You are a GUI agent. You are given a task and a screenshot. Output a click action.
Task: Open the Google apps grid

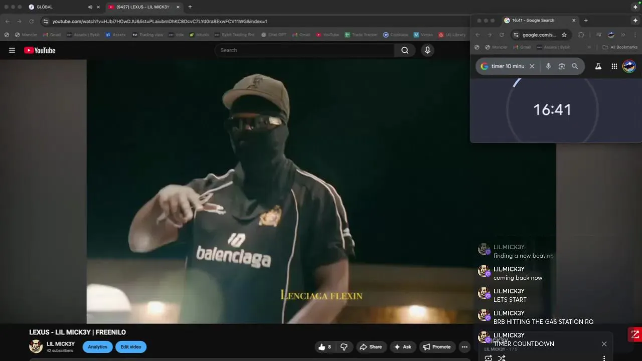[614, 66]
